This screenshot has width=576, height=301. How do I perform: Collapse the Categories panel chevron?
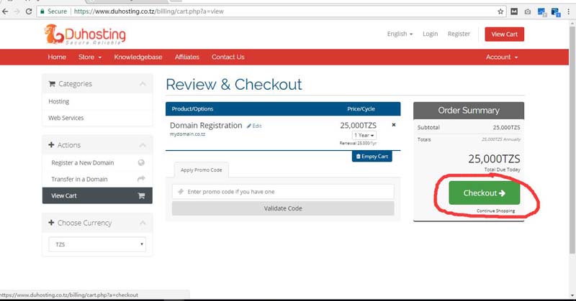tap(143, 84)
